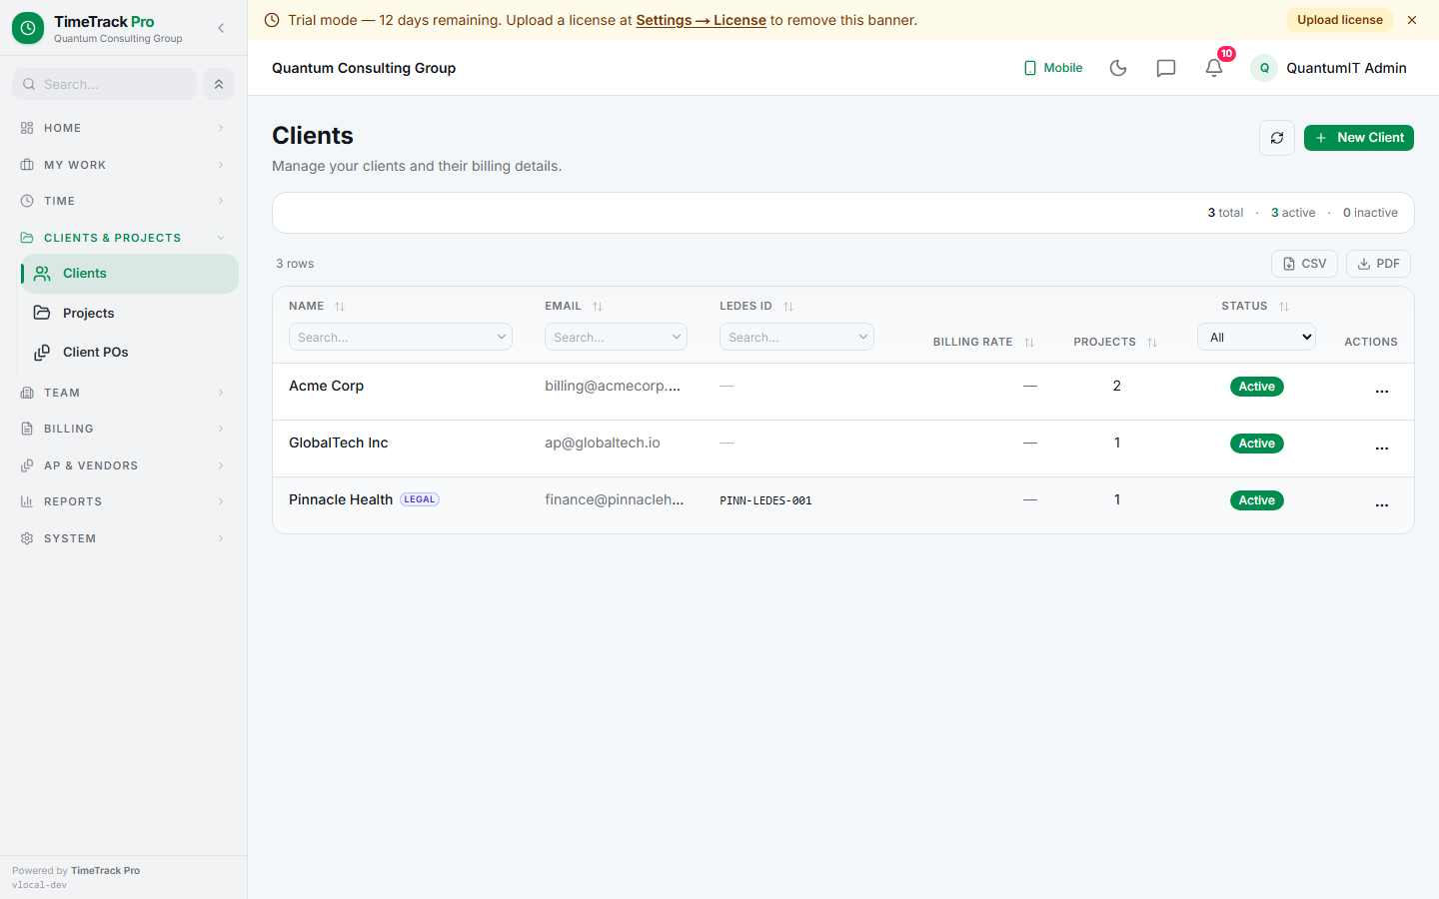The image size is (1439, 899).
Task: Sort clients by Email column
Action: (598, 307)
